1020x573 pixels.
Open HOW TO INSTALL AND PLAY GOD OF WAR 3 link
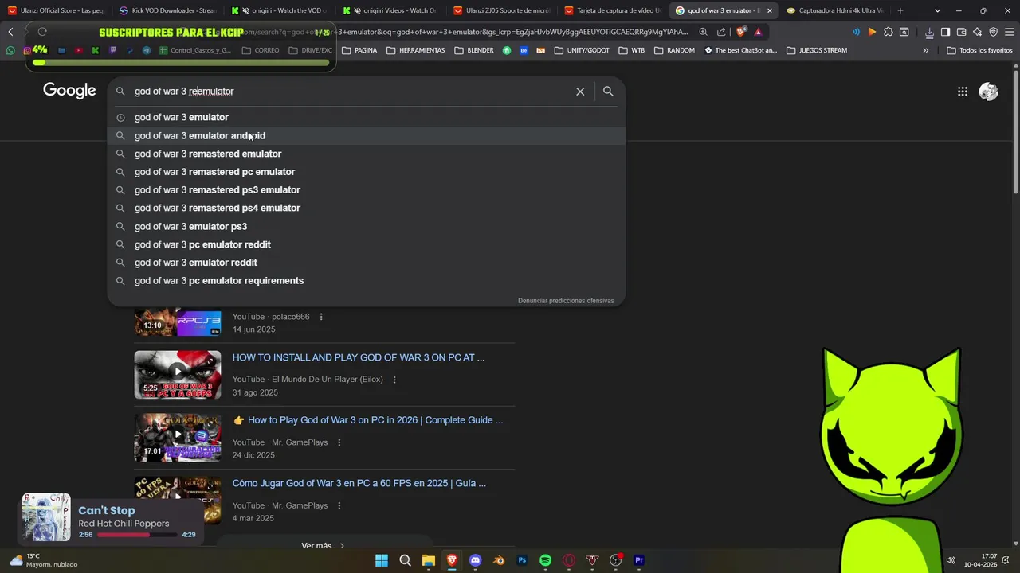pyautogui.click(x=359, y=357)
